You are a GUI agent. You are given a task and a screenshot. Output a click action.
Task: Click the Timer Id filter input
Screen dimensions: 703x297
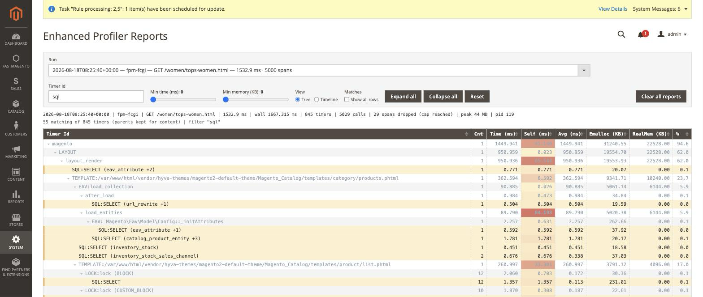pos(96,97)
